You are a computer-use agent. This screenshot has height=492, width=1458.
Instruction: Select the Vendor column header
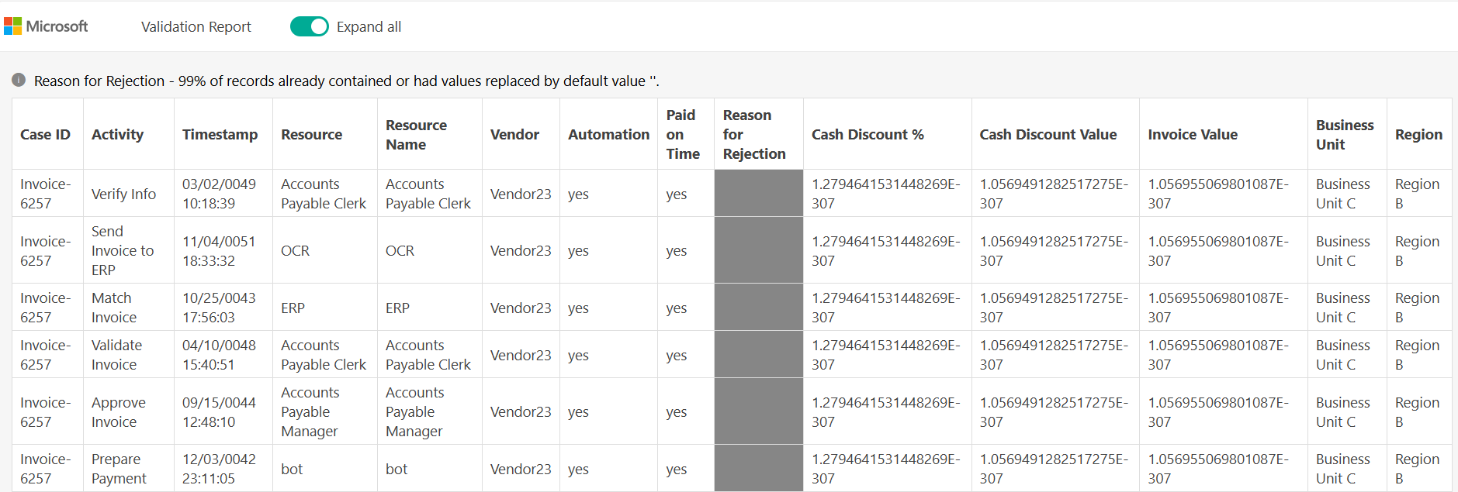coord(514,133)
